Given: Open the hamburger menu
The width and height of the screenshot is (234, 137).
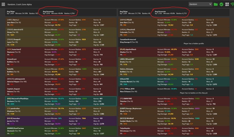Looking at the screenshot, I should 3,4.
